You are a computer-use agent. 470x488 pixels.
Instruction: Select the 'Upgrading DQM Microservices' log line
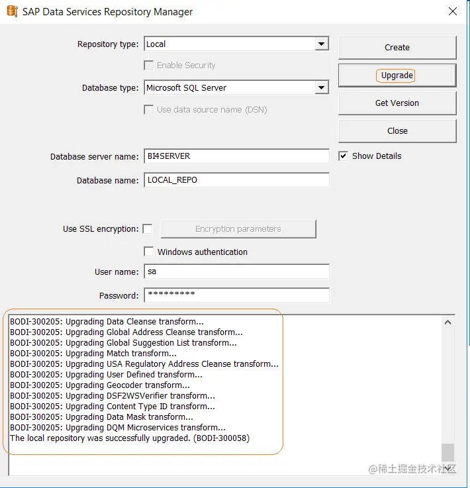click(118, 427)
